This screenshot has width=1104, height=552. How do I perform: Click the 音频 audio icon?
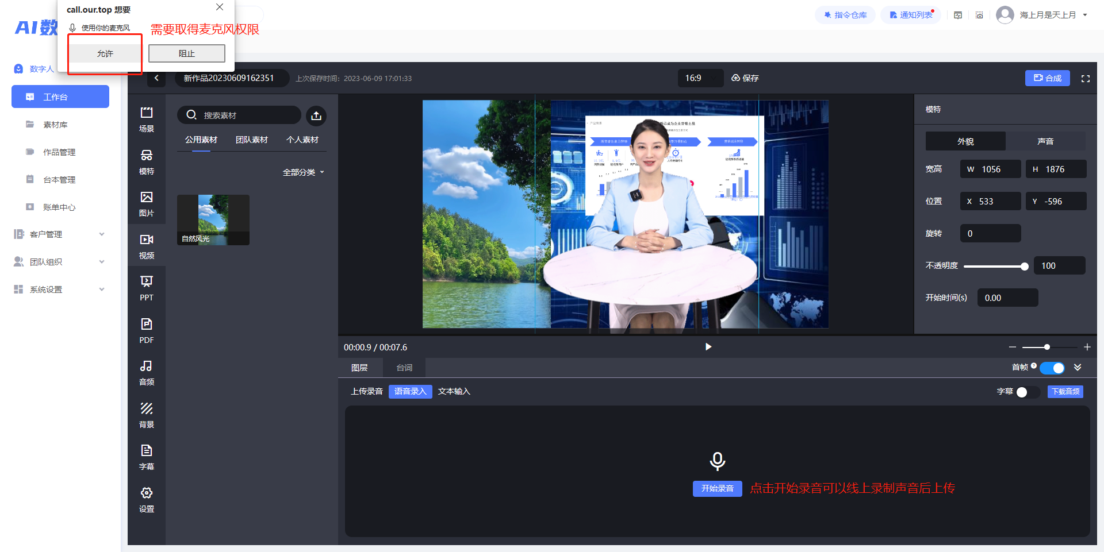tap(147, 372)
